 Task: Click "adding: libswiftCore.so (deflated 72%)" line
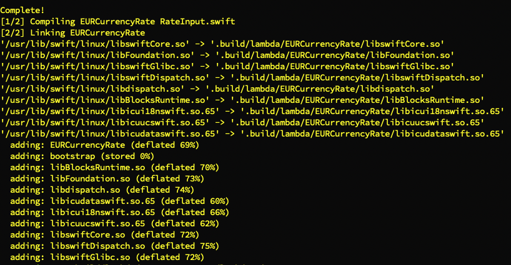tap(104, 234)
